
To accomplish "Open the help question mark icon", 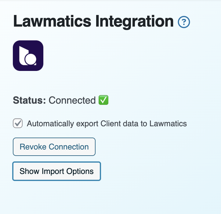I will [x=184, y=22].
